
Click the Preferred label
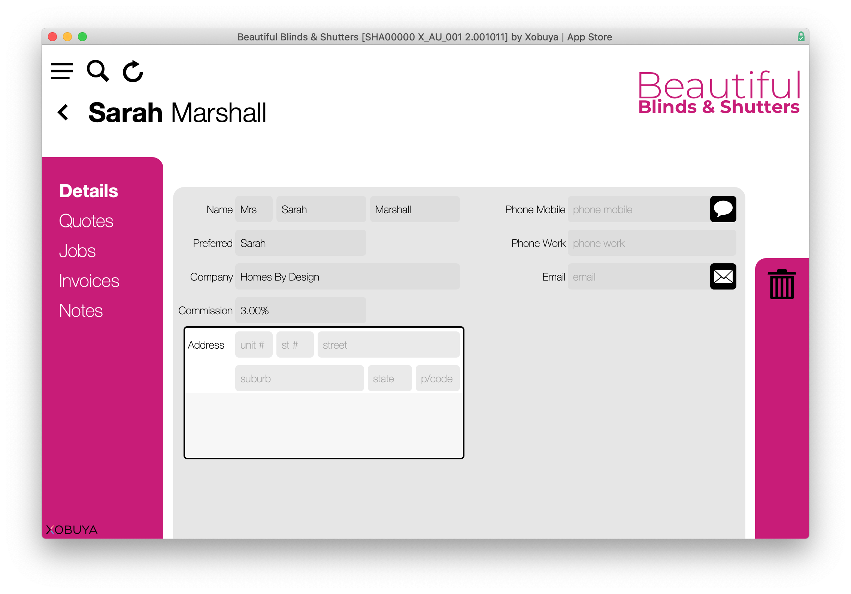213,243
